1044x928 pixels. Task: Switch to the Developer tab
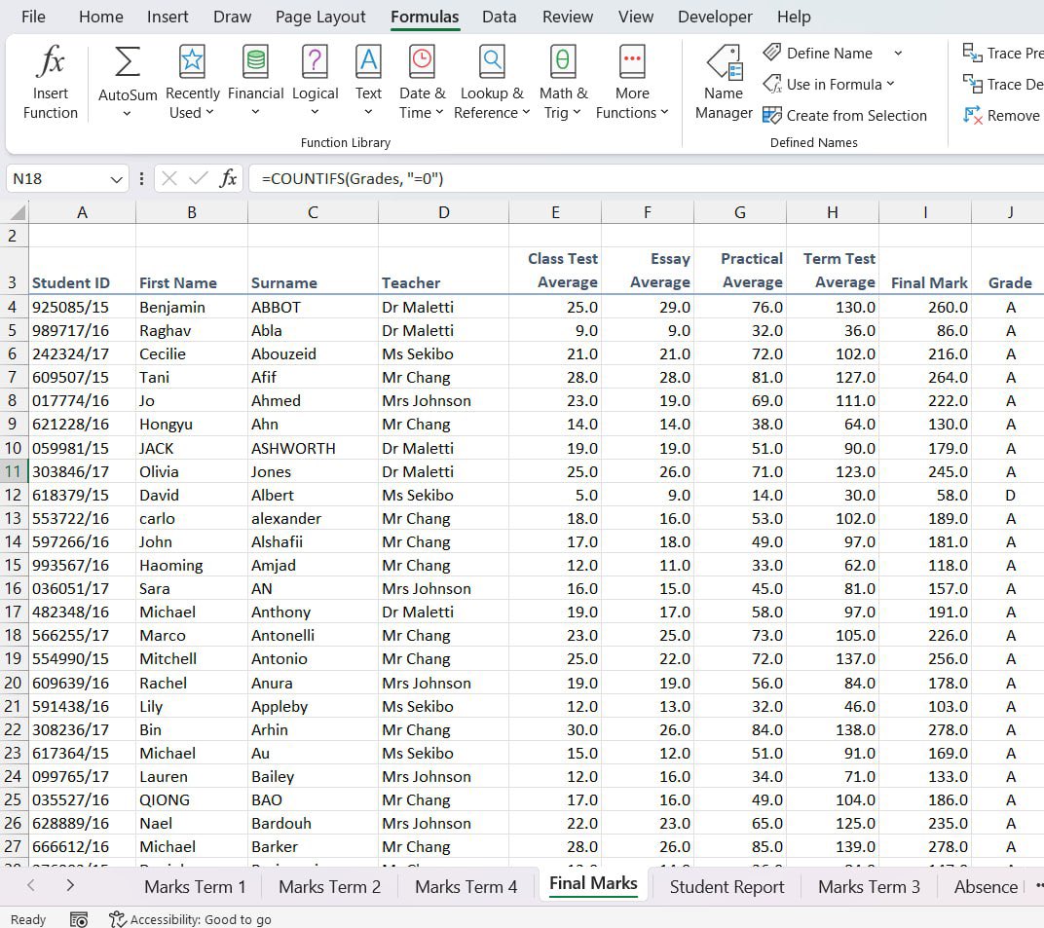point(715,17)
